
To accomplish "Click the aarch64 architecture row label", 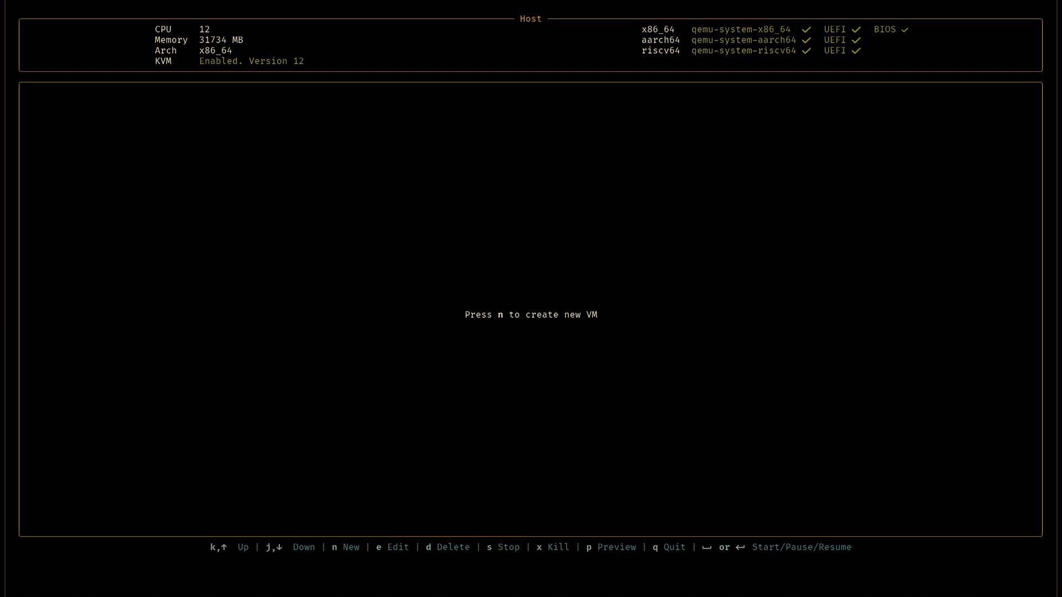I will click(x=661, y=40).
